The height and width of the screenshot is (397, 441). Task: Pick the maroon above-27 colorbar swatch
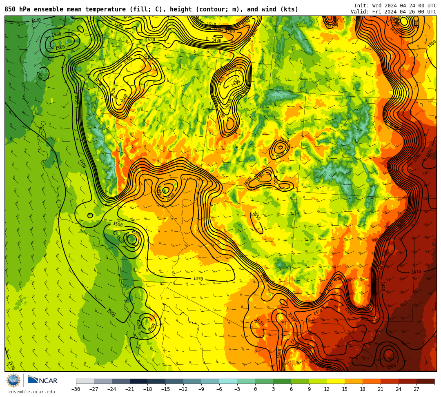(425, 381)
